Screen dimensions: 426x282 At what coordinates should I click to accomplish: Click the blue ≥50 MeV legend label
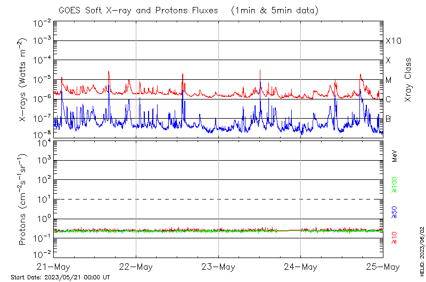click(x=395, y=212)
